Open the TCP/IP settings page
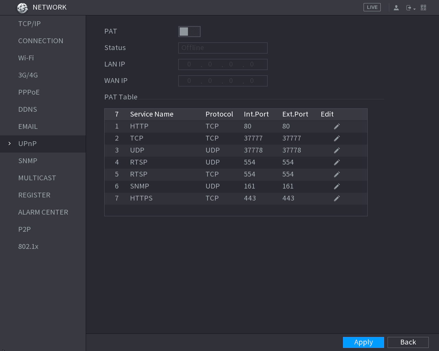Screen dimensions: 439x351 (x=43, y=24)
